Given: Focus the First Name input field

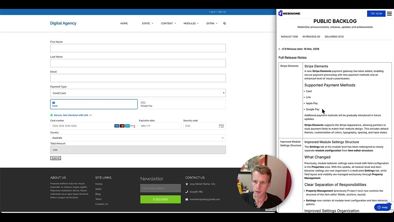Looking at the screenshot, I should pyautogui.click(x=138, y=48).
